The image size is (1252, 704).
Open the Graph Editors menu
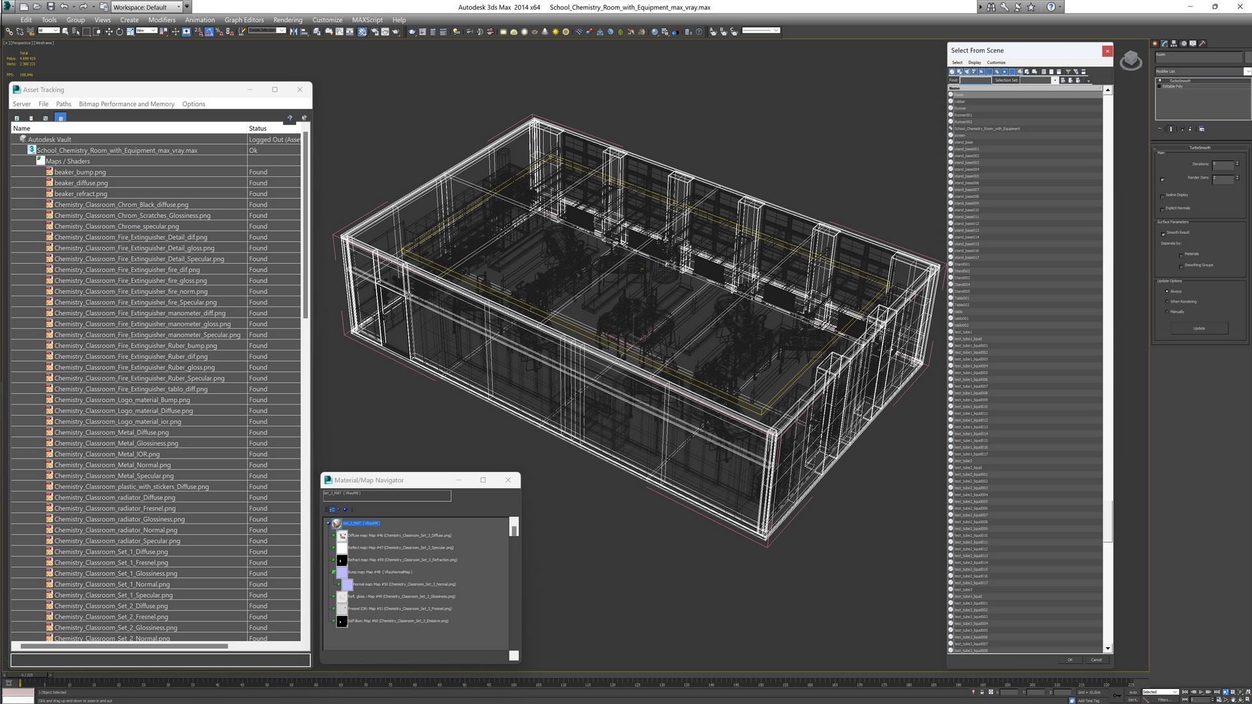click(x=245, y=20)
